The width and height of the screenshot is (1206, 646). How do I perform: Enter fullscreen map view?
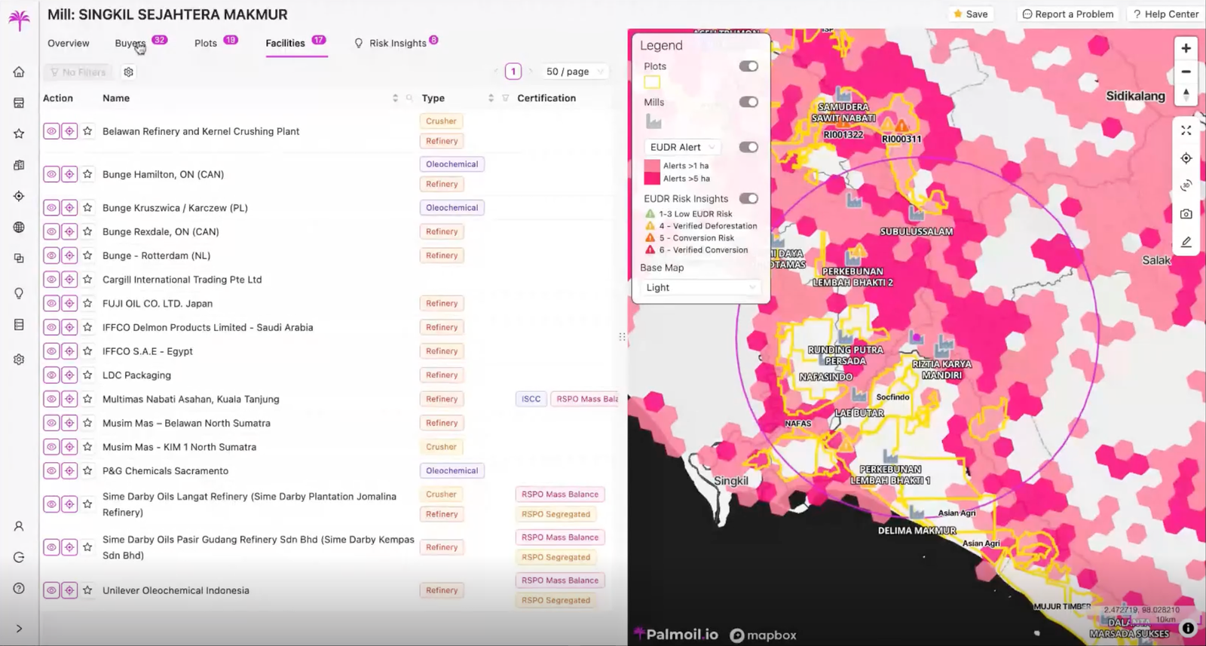[1186, 130]
